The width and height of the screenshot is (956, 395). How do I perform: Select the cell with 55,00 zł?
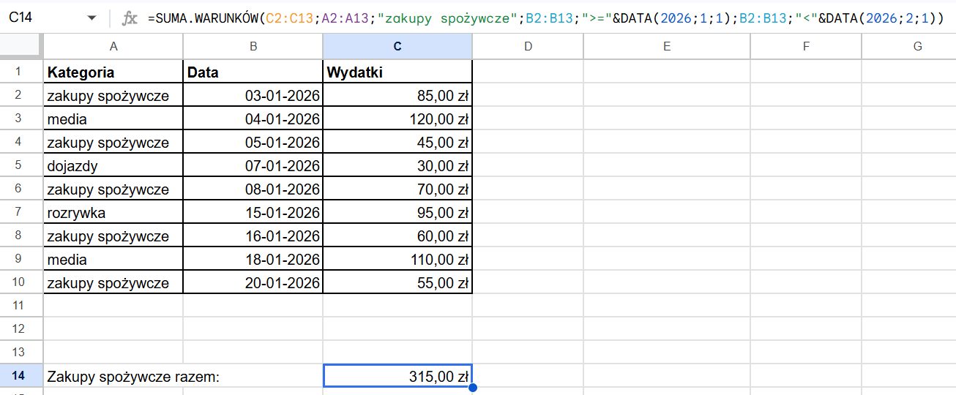pyautogui.click(x=397, y=283)
